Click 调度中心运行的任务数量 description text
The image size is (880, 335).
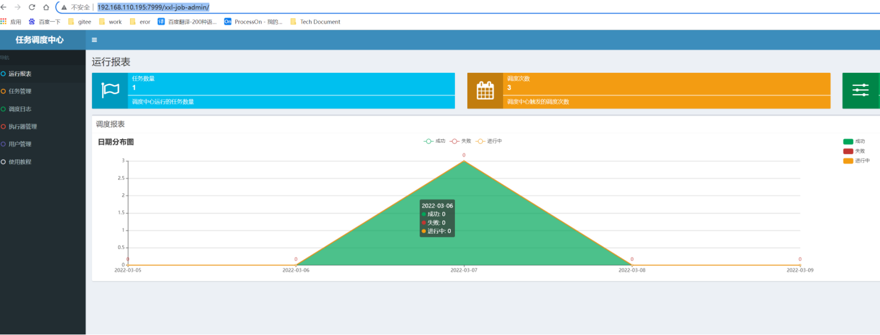[163, 102]
